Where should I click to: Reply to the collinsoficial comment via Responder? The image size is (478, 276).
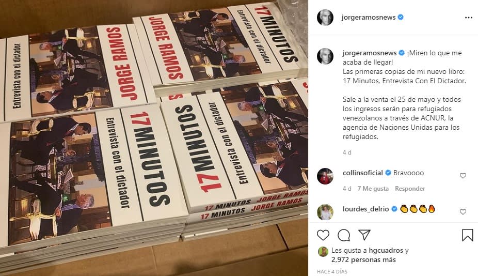[x=410, y=188]
